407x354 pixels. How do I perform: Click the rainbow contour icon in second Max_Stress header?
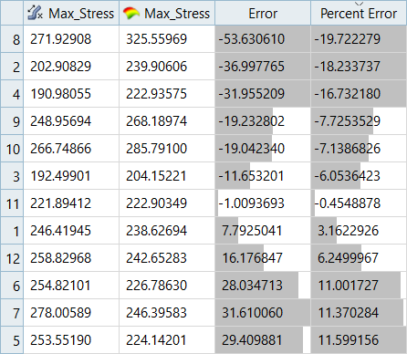131,13
